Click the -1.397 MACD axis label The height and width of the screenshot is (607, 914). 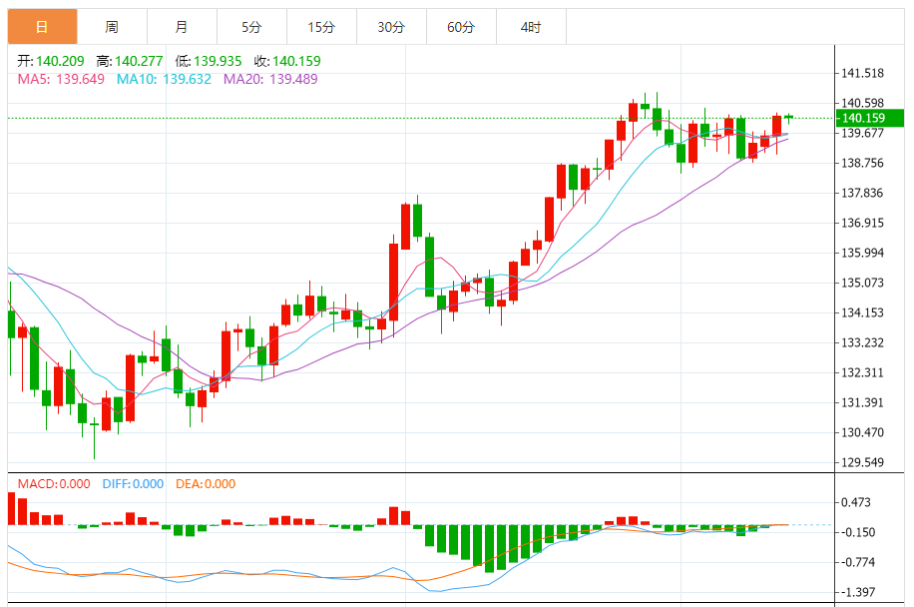click(x=857, y=592)
